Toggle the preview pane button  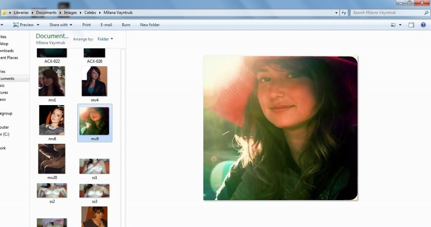coord(412,25)
